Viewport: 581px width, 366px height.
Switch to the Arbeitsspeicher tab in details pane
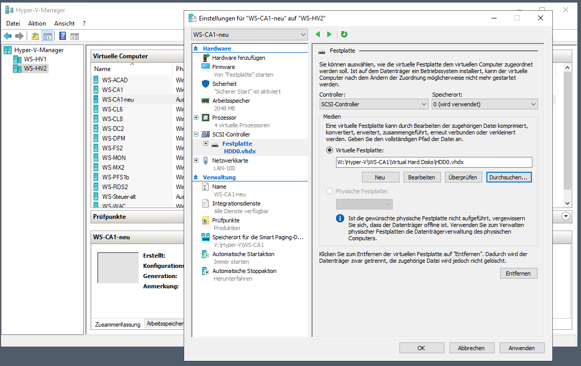point(165,324)
